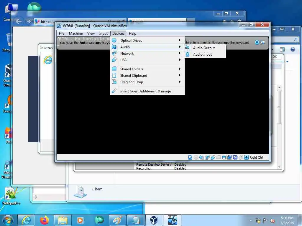Expand the Audio submenu arrow

[x=180, y=47]
